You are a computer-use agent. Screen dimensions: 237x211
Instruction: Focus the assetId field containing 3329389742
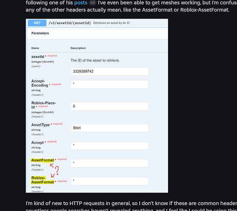click(x=110, y=71)
